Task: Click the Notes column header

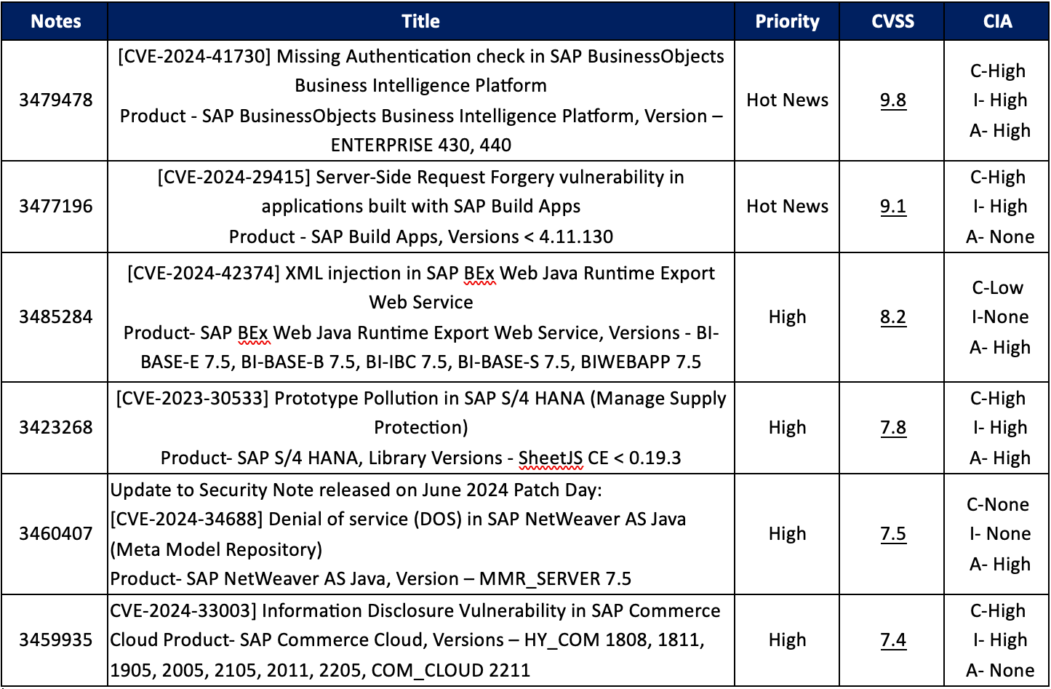Action: 55,21
